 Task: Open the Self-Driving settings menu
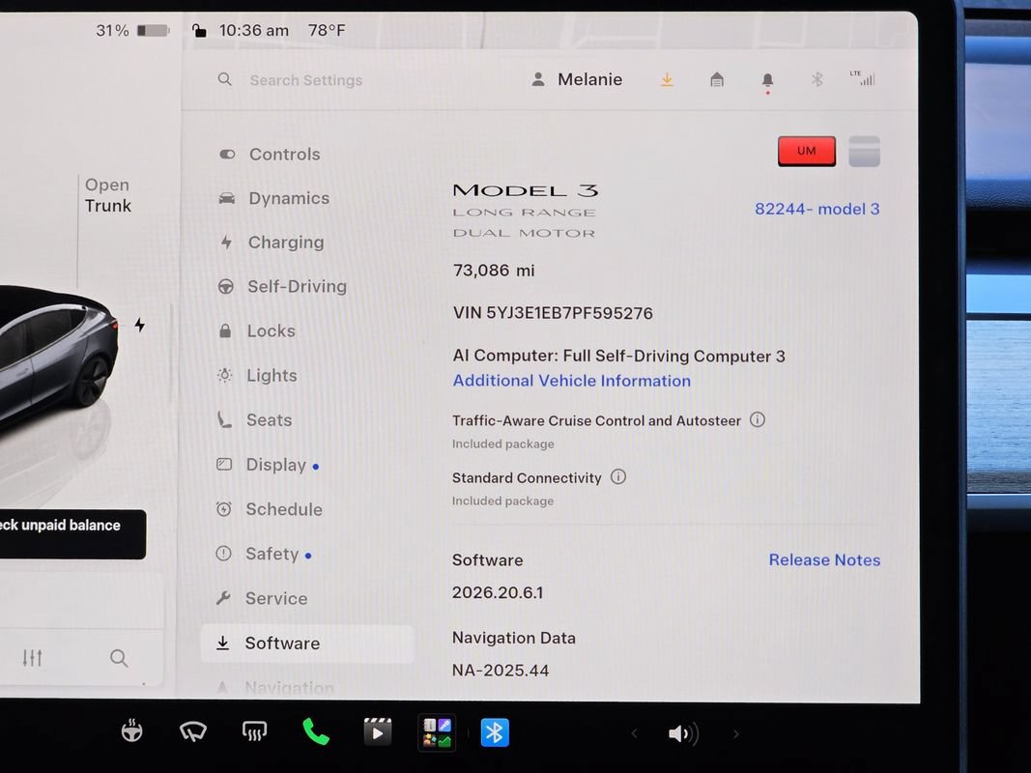pos(283,287)
